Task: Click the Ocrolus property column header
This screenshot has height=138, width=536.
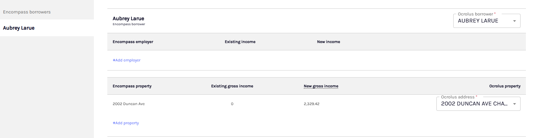Action: [x=505, y=86]
